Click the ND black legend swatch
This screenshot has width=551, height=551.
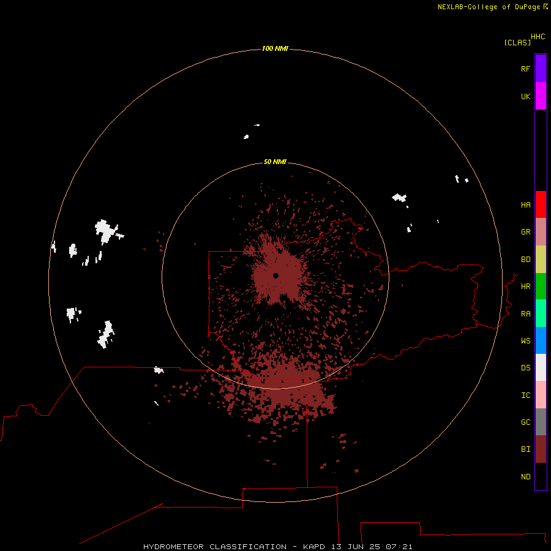(x=541, y=476)
